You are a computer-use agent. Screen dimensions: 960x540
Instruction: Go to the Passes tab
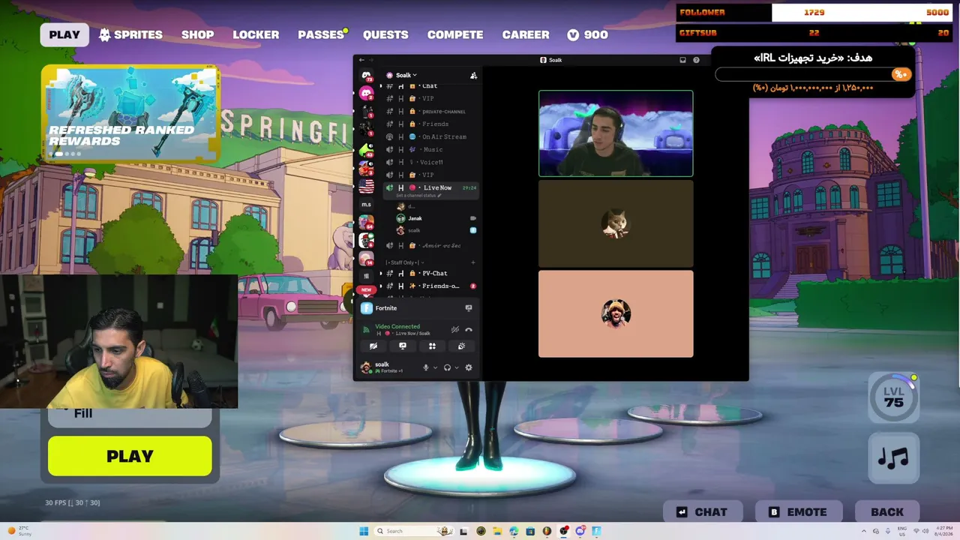point(321,34)
